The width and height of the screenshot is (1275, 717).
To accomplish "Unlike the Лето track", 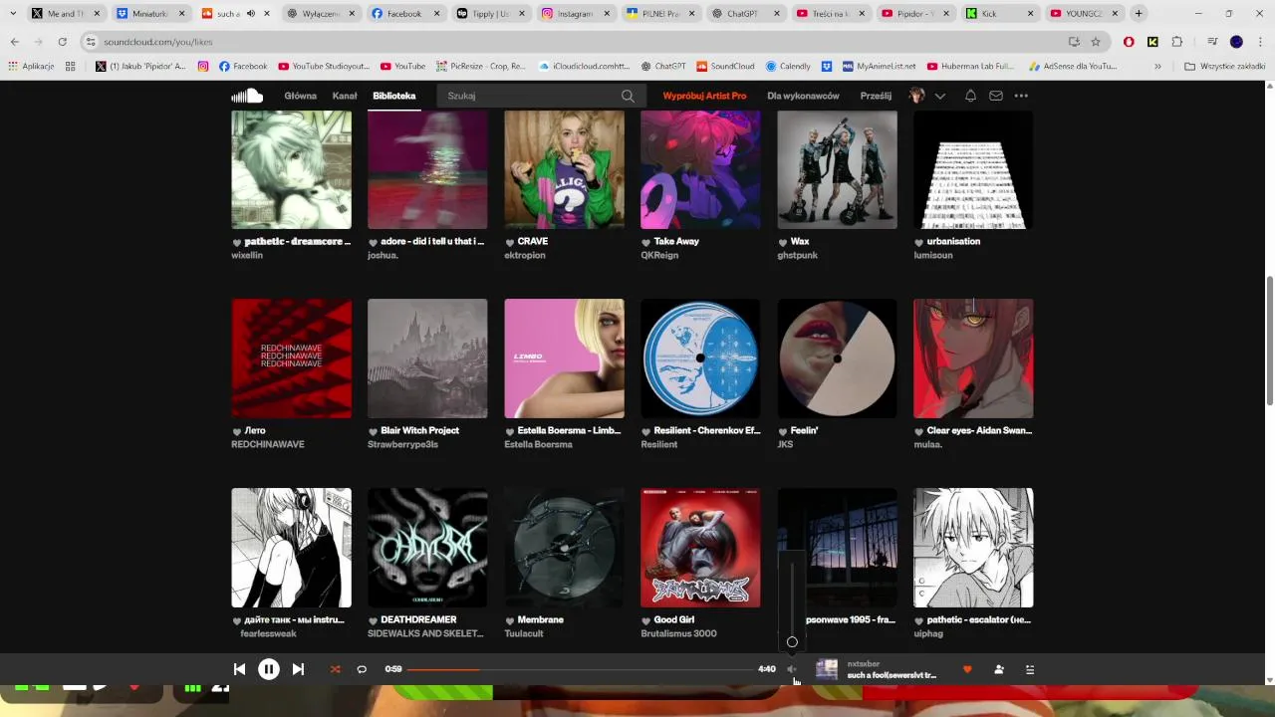I will (x=237, y=431).
